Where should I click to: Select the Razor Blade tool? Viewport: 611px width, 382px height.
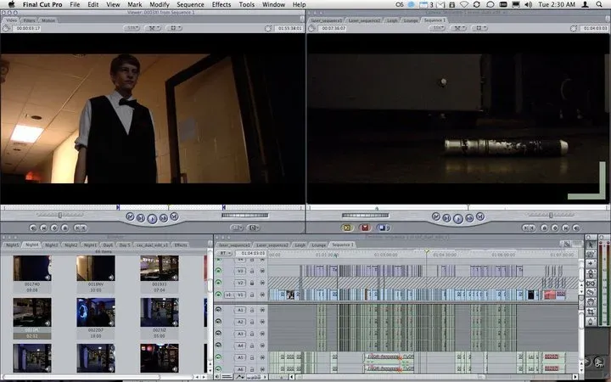591,293
